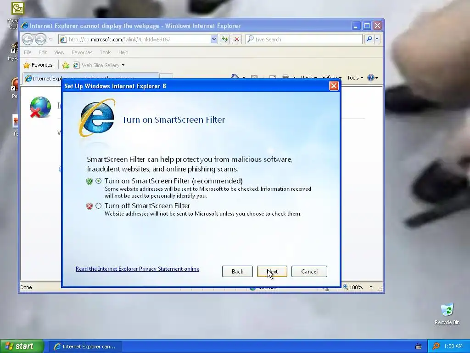
Task: Click Internet Explorer taskbar button
Action: 85,347
